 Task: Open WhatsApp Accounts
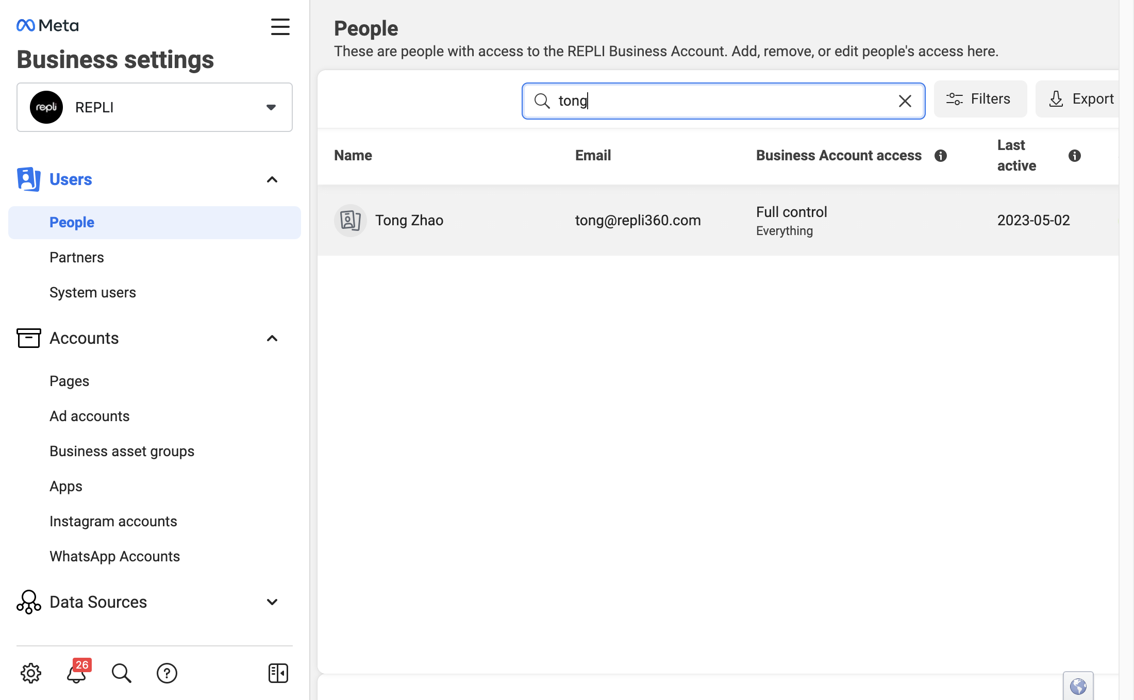(115, 556)
